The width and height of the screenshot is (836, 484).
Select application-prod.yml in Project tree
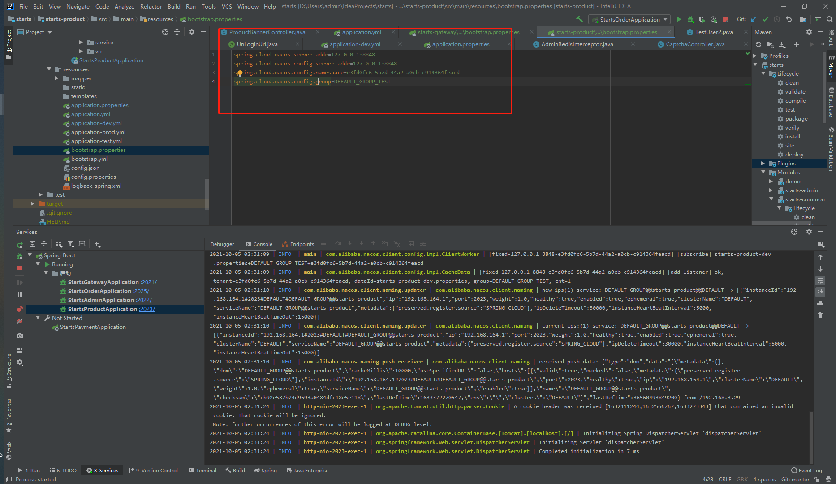coord(98,132)
